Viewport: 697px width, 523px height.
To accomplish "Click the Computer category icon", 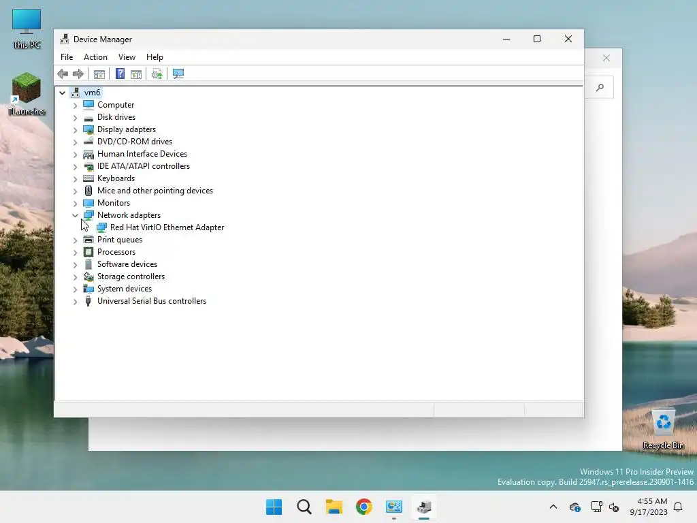I will [88, 104].
